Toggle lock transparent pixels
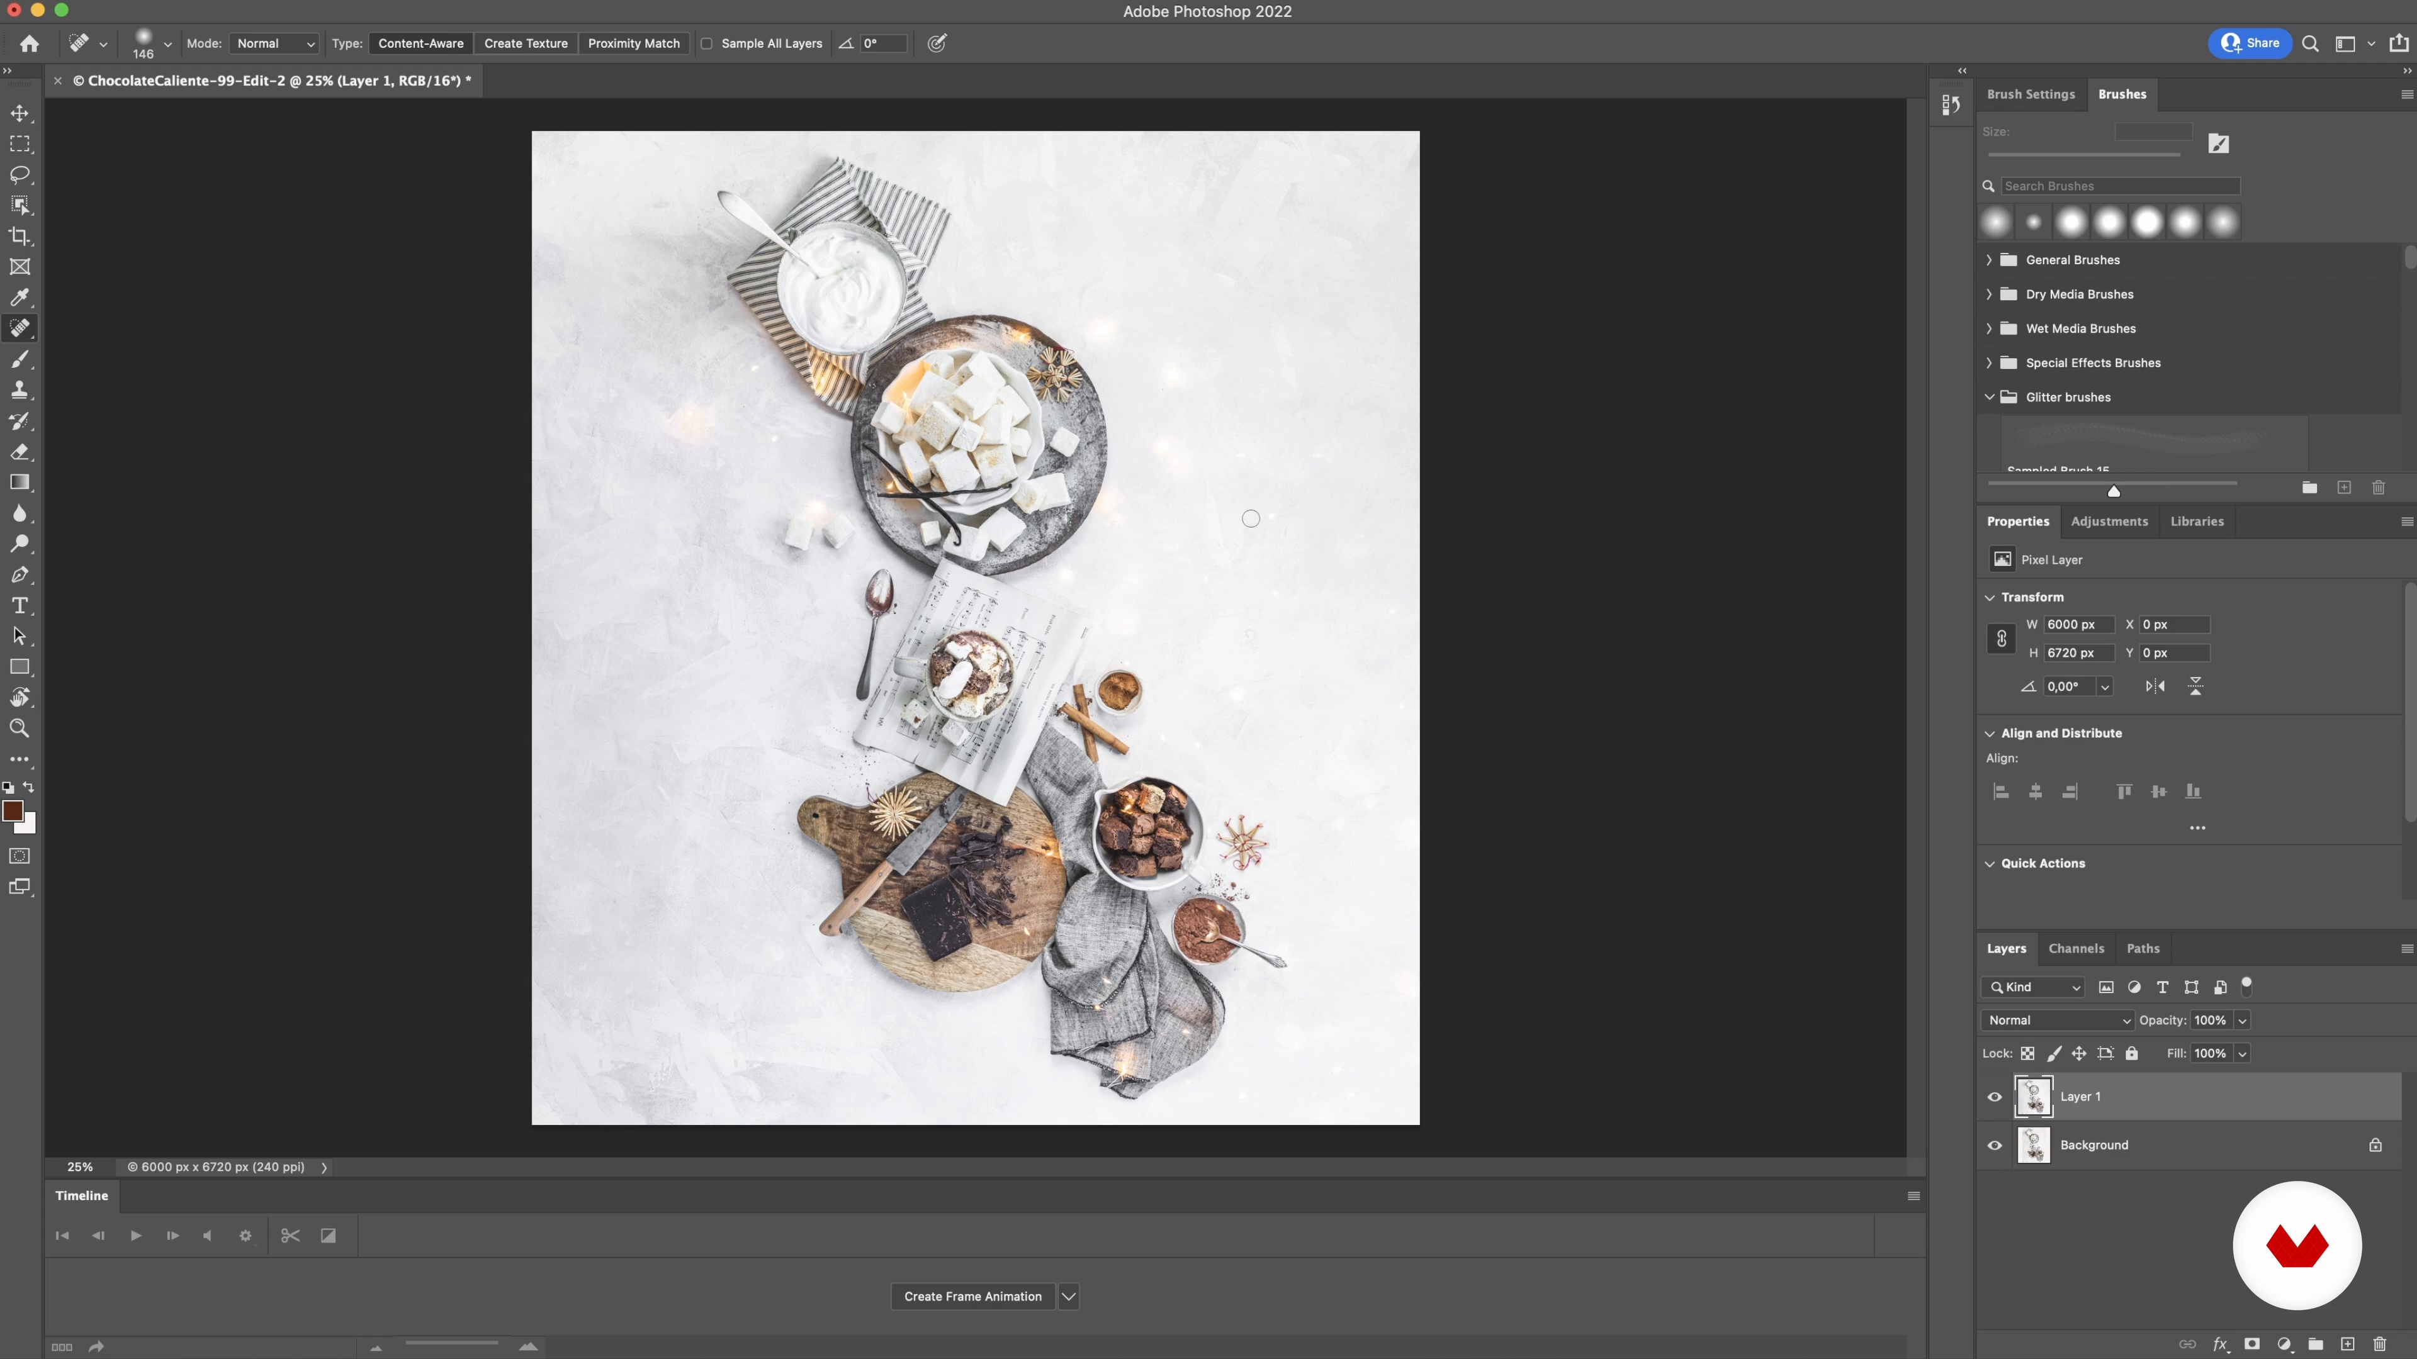 [x=2027, y=1053]
